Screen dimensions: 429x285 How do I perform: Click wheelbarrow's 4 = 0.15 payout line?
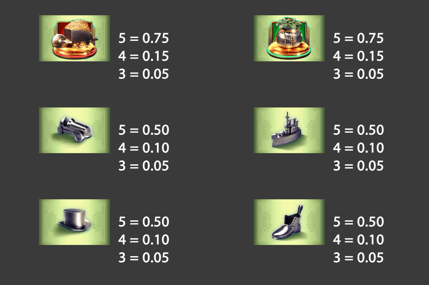144,56
